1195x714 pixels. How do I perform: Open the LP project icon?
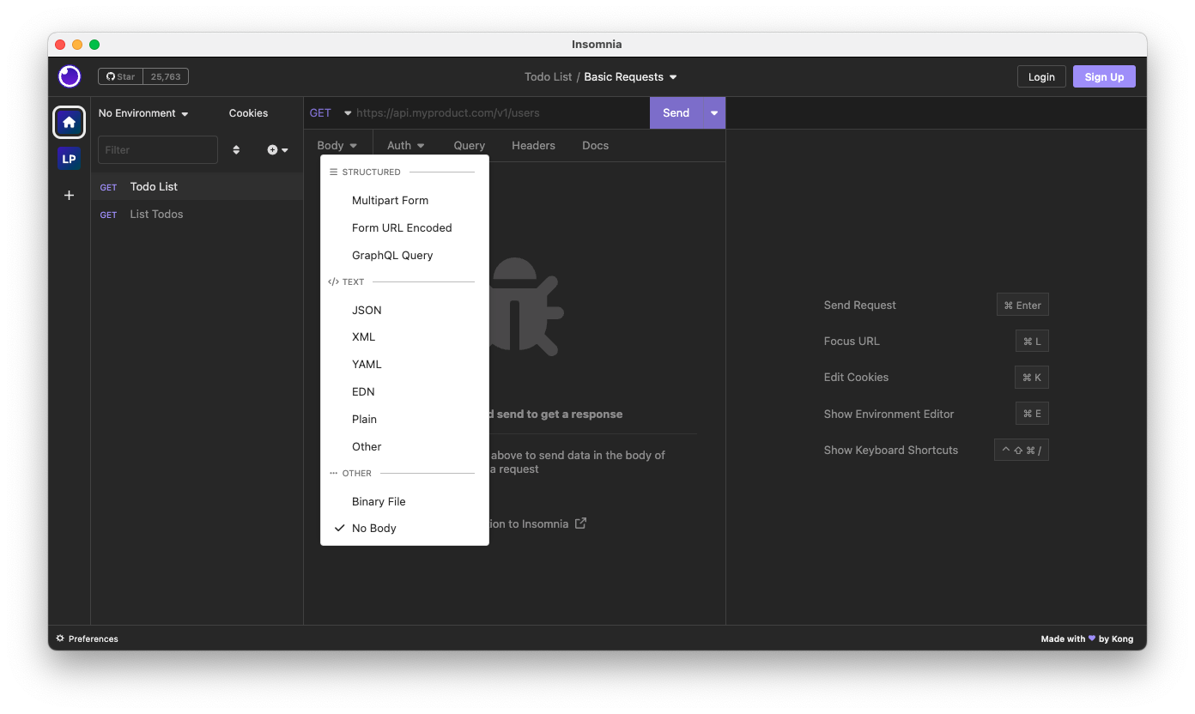69,158
